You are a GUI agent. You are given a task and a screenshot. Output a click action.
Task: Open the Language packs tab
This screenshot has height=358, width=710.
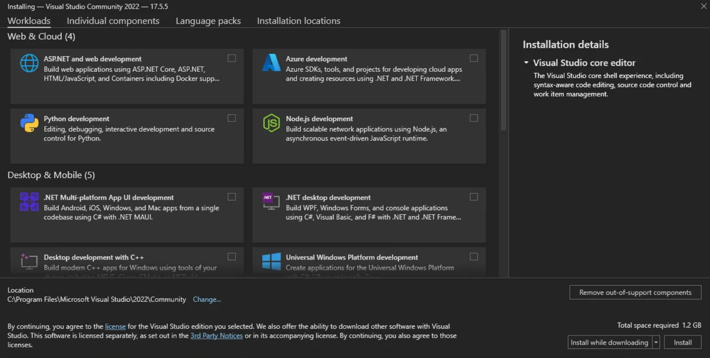point(208,21)
